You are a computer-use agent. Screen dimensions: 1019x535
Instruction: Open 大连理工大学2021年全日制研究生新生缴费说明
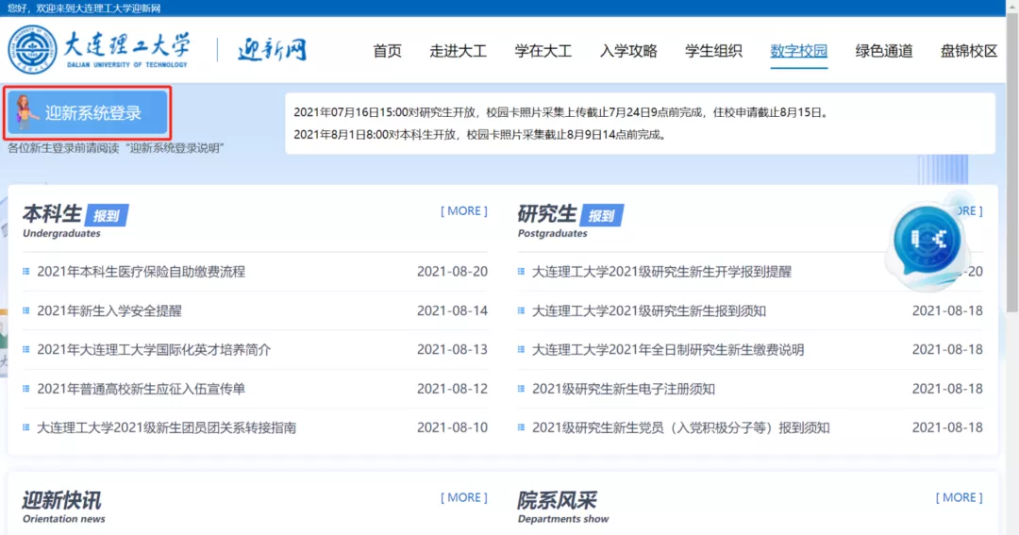668,350
